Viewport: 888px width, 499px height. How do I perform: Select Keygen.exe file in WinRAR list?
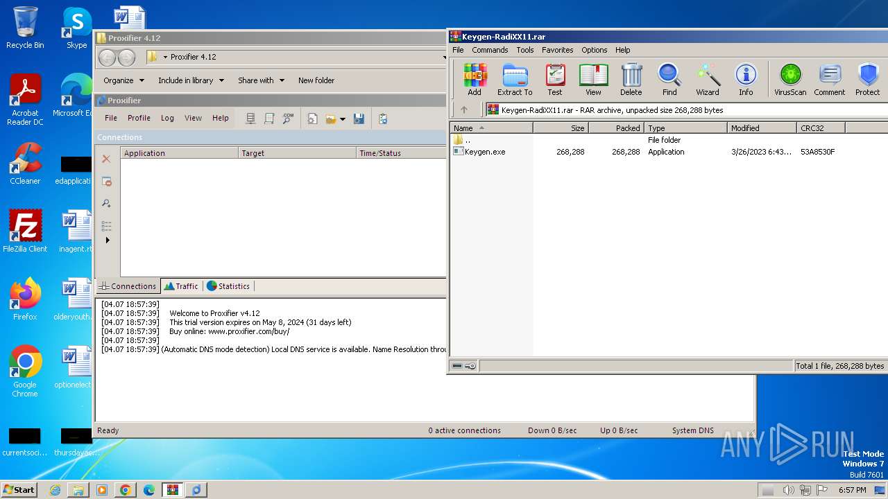tap(479, 152)
